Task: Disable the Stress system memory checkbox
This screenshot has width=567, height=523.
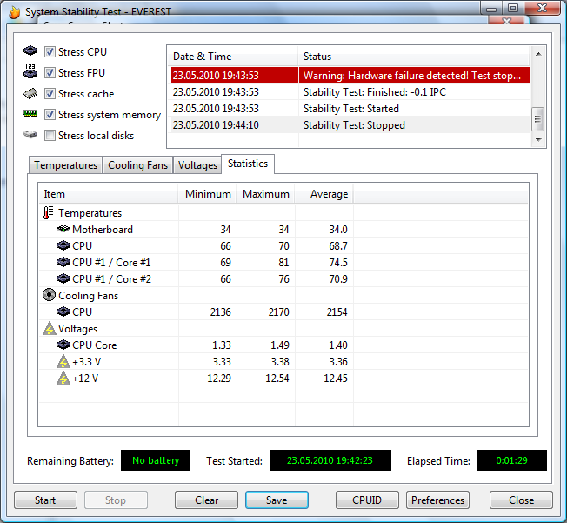Action: 50,115
